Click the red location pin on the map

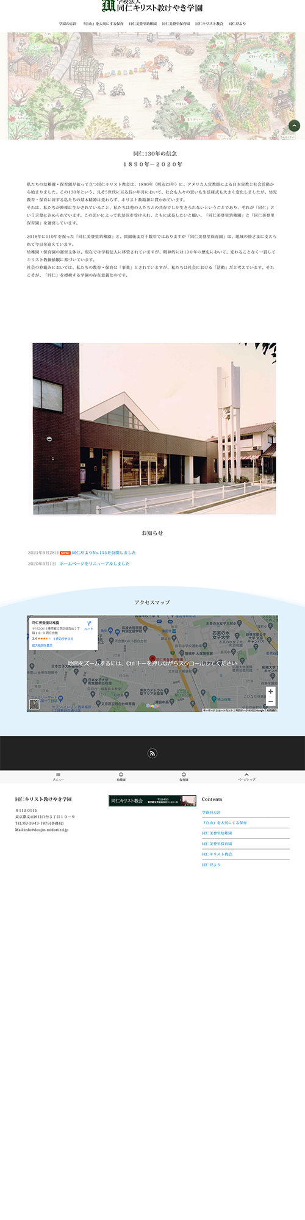tap(152, 659)
